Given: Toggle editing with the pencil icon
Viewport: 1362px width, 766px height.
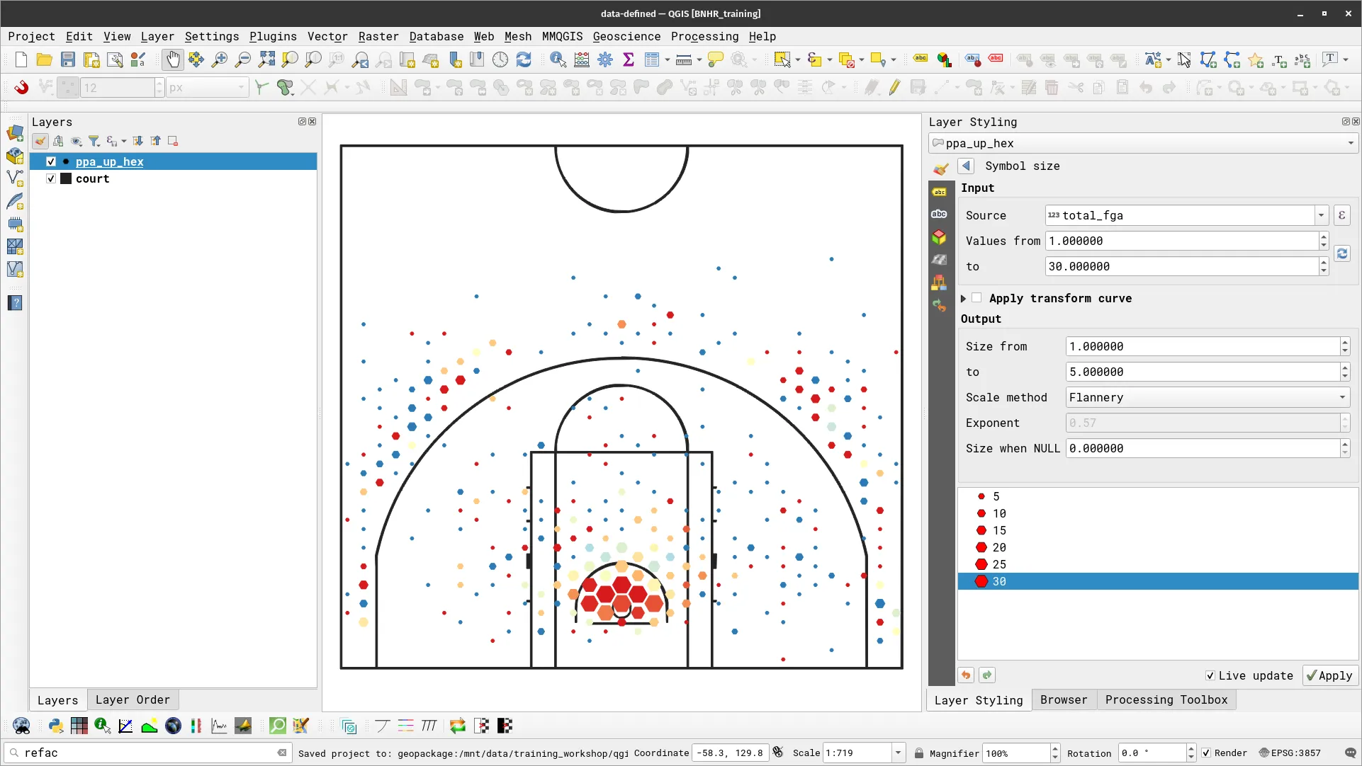Looking at the screenshot, I should click(x=894, y=87).
